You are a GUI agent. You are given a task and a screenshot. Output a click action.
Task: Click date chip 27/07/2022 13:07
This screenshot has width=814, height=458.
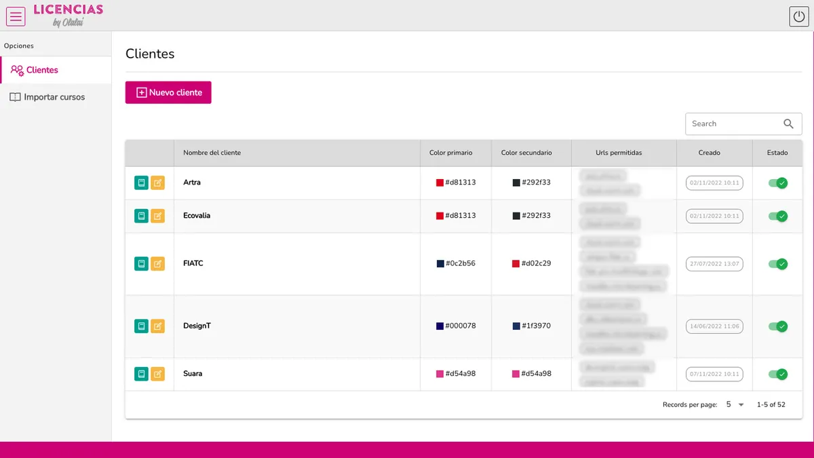pos(714,263)
